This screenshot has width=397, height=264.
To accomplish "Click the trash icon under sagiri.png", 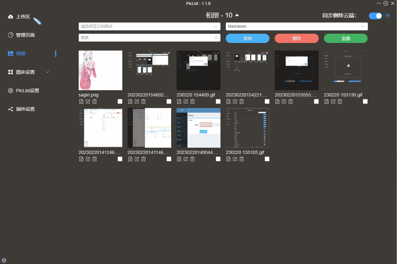I will pyautogui.click(x=95, y=101).
